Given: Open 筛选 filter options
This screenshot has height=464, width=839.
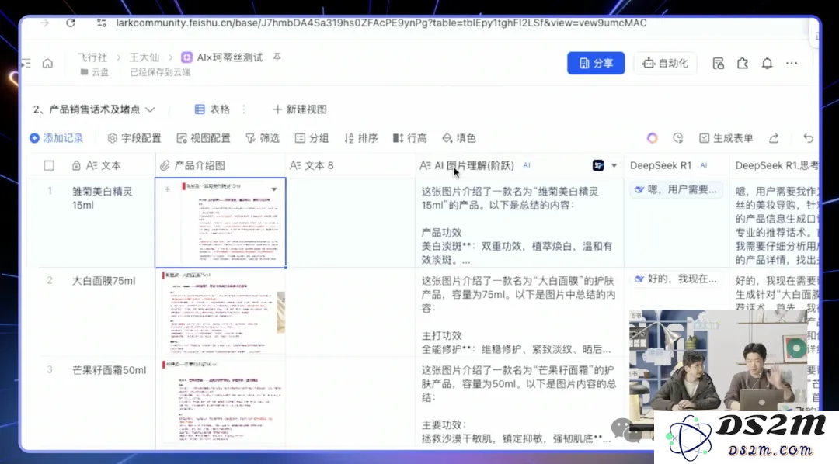Looking at the screenshot, I should point(263,138).
